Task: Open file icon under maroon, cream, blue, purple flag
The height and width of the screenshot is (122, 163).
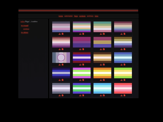Action: pos(124,34)
